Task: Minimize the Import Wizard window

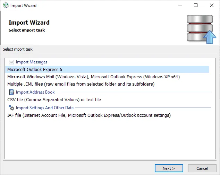Action: [x=180, y=5]
